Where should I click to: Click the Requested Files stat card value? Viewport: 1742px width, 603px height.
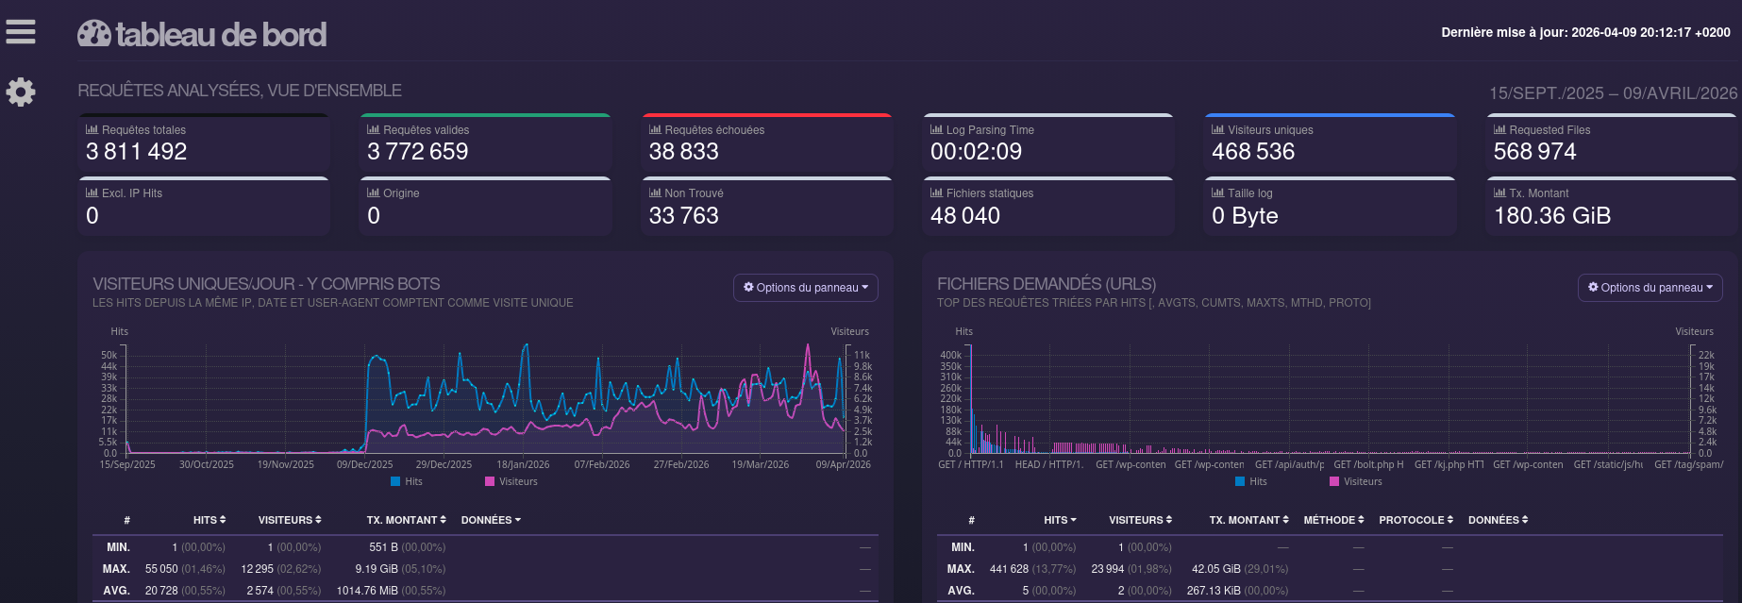pyautogui.click(x=1534, y=152)
